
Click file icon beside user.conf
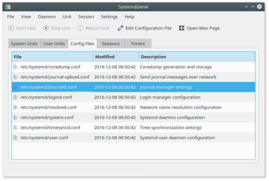(16, 138)
